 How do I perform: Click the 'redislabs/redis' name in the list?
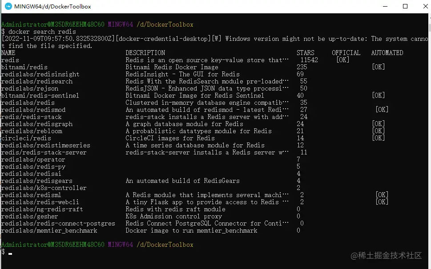pyautogui.click(x=28, y=103)
